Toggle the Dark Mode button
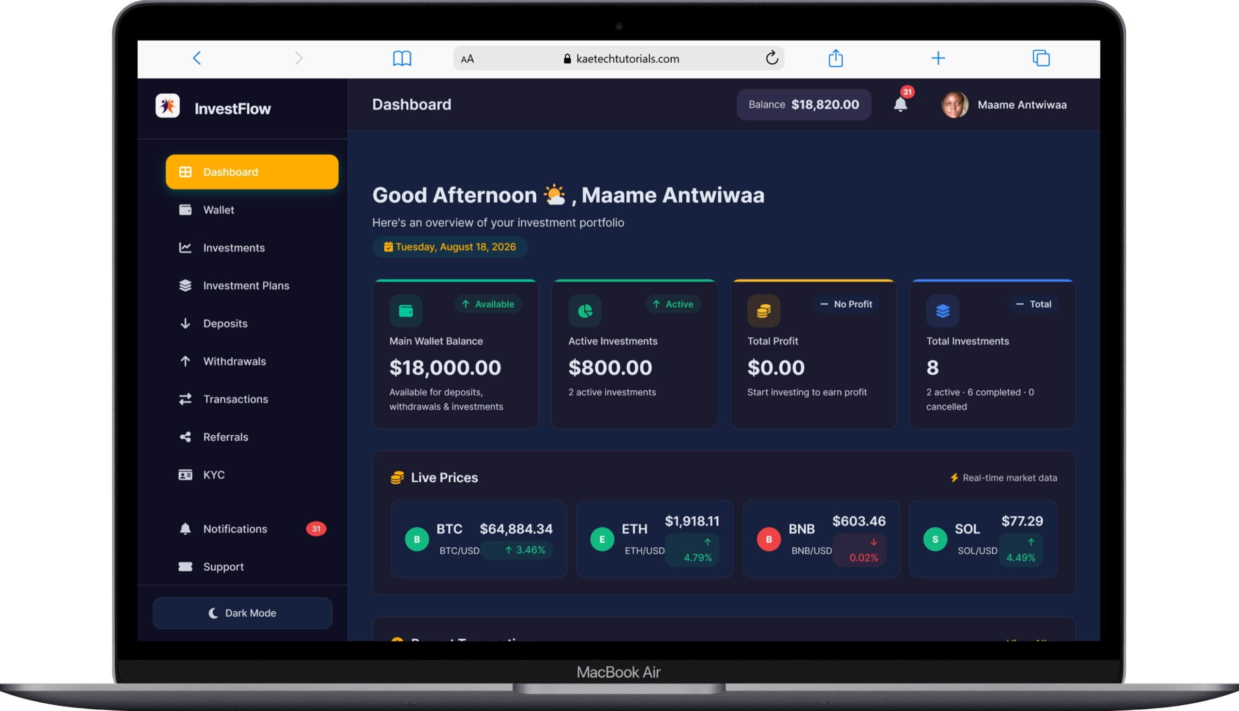Viewport: 1239px width, 711px height. pyautogui.click(x=242, y=613)
